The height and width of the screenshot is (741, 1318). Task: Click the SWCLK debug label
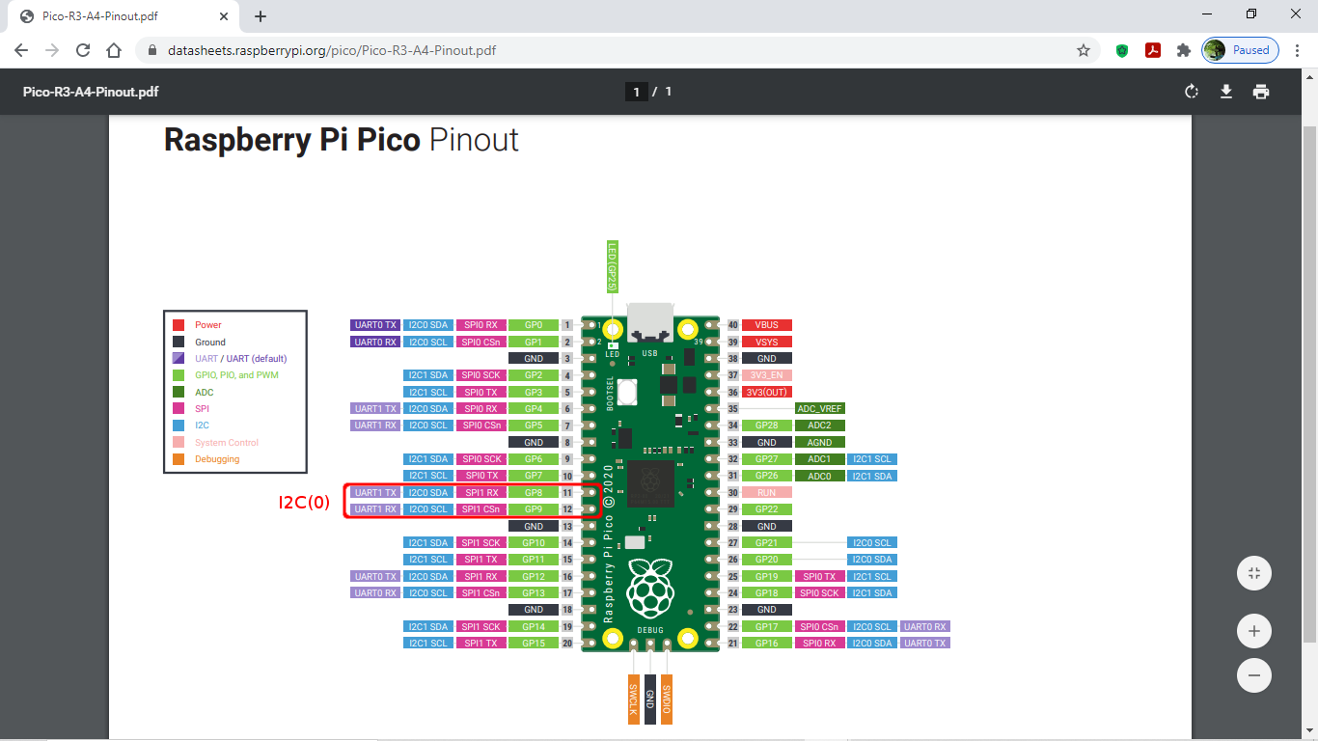click(x=634, y=699)
